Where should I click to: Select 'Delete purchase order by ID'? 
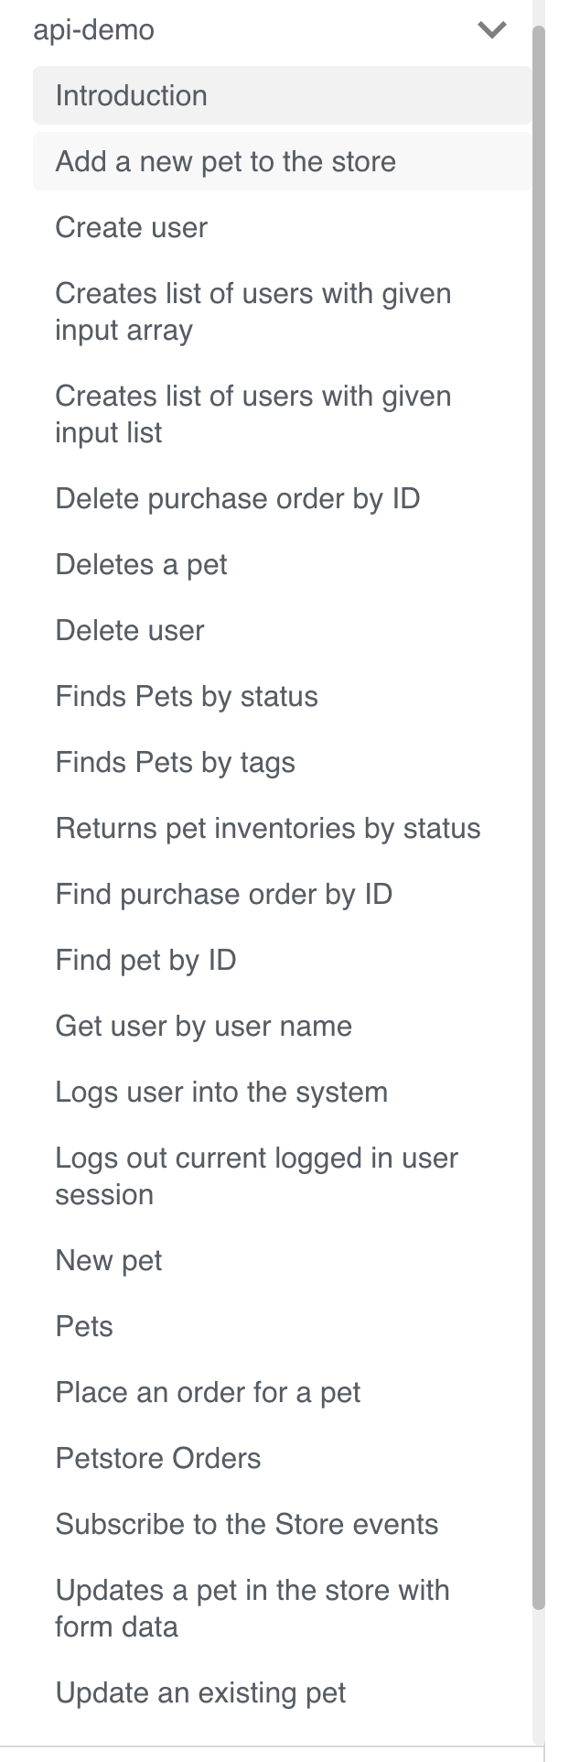click(x=238, y=498)
